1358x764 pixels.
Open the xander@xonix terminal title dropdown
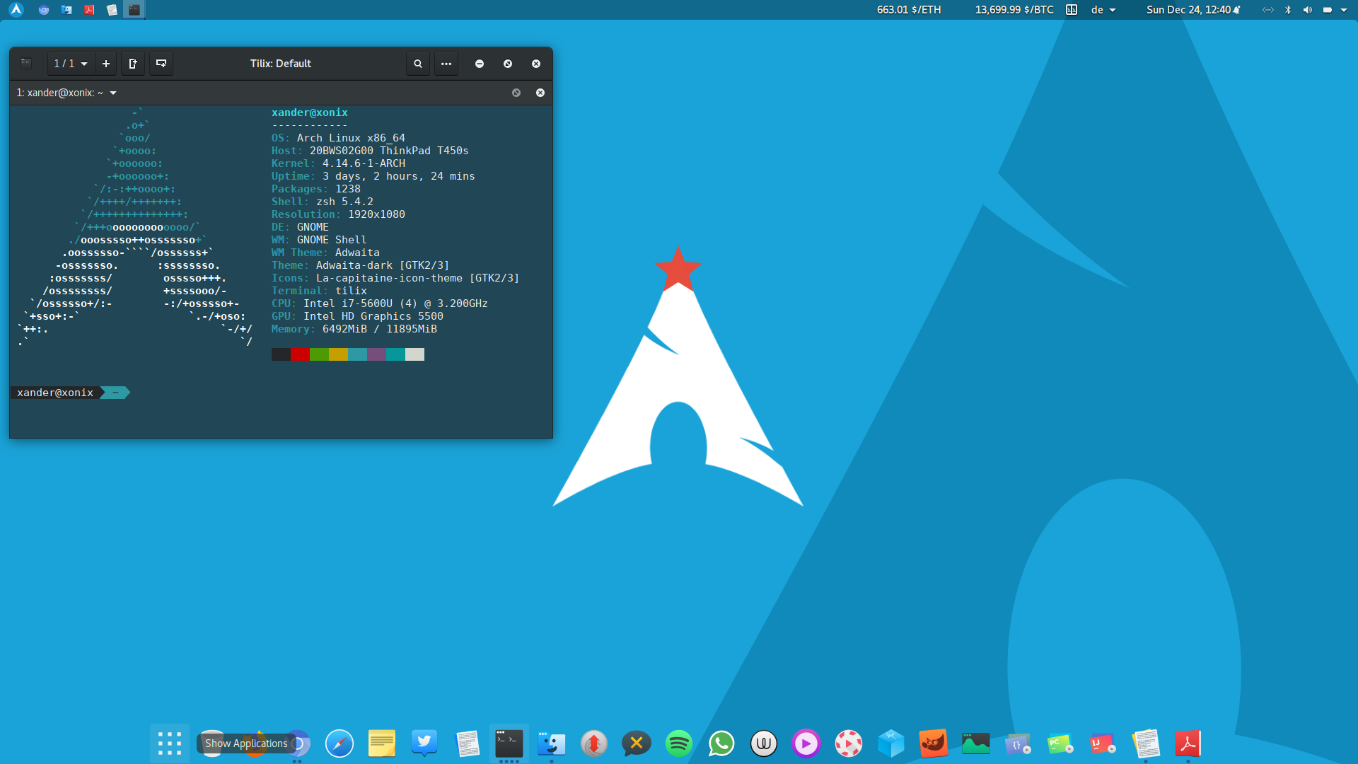113,93
